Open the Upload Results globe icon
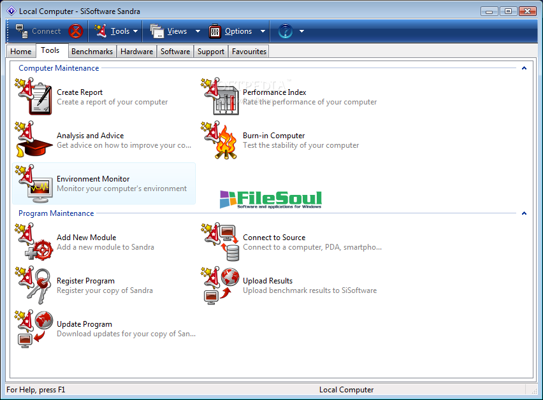The width and height of the screenshot is (543, 400). click(220, 285)
